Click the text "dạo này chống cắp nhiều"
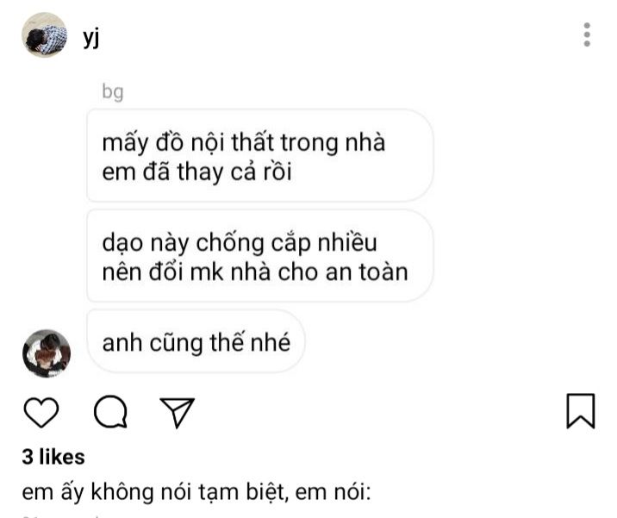 [x=240, y=243]
